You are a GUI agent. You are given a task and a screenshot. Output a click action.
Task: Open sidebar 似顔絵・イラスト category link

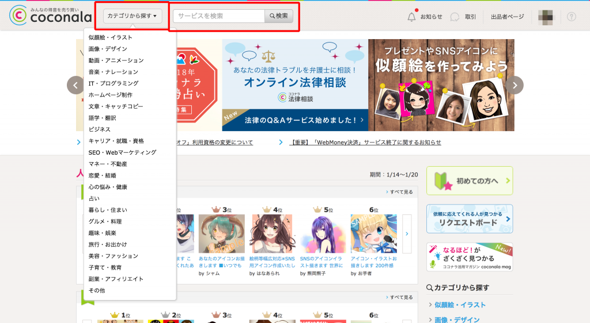pyautogui.click(x=460, y=305)
